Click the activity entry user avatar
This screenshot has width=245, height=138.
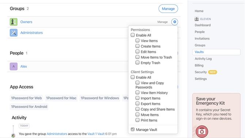click(x=13, y=135)
